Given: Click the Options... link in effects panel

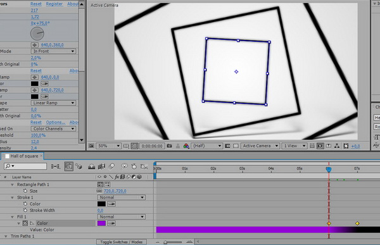Looking at the screenshot, I should click(56, 122).
